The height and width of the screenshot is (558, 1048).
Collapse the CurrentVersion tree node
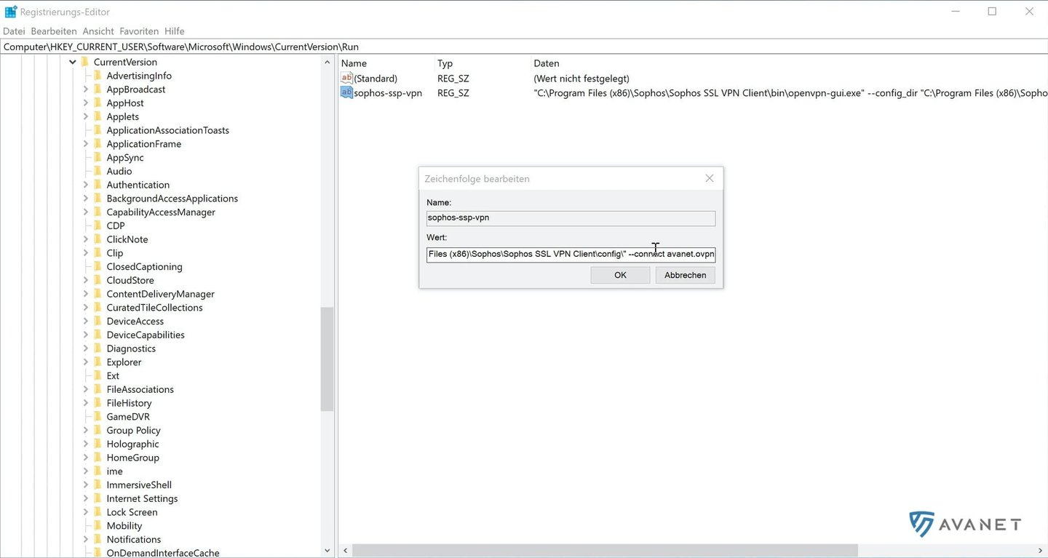coord(73,62)
